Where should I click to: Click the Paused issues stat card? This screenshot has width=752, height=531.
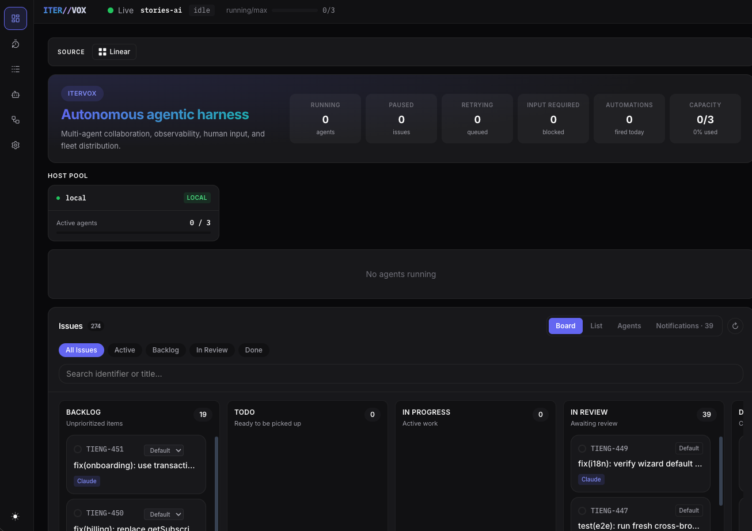click(401, 119)
